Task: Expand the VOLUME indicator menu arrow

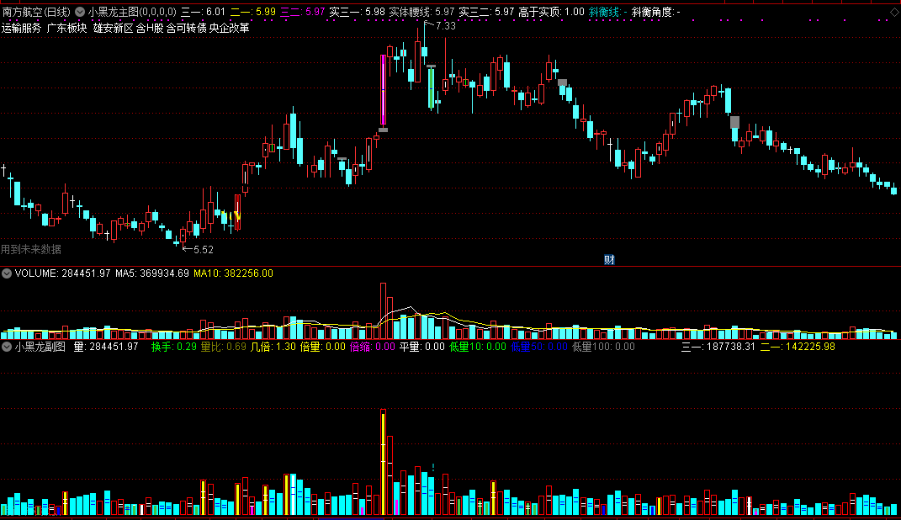Action: [7, 273]
